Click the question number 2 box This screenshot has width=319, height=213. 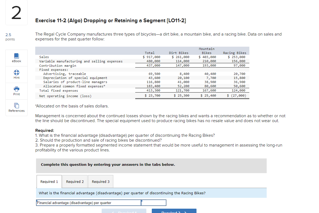[16, 12]
